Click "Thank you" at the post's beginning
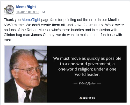130x105 pixels. click(x=12, y=20)
